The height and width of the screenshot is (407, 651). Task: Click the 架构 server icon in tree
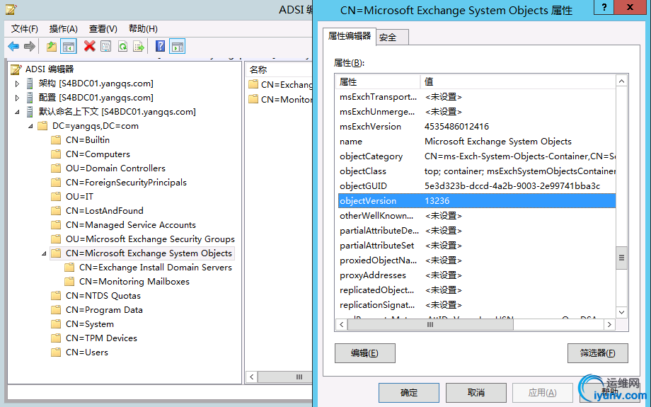click(30, 84)
